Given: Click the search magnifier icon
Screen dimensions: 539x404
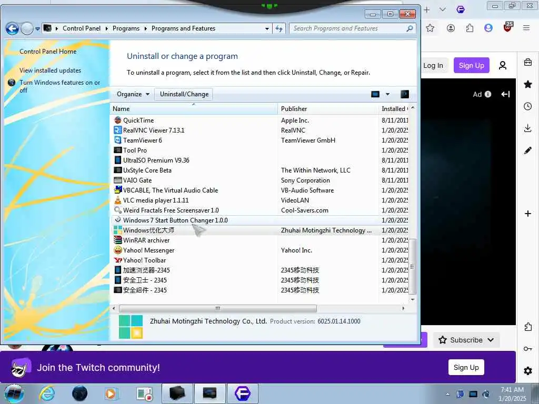Looking at the screenshot, I should 410,28.
